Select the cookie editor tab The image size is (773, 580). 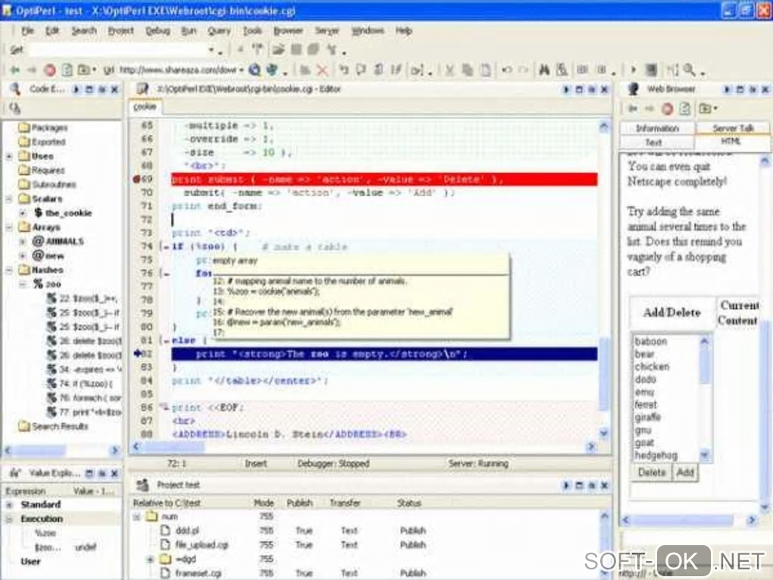[x=145, y=107]
